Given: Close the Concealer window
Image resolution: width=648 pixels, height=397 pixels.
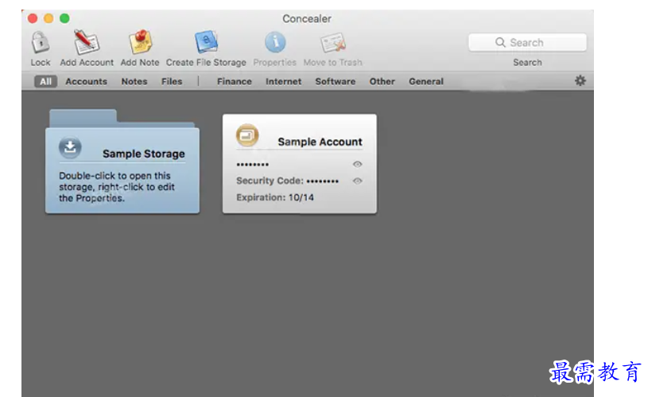Looking at the screenshot, I should point(33,18).
